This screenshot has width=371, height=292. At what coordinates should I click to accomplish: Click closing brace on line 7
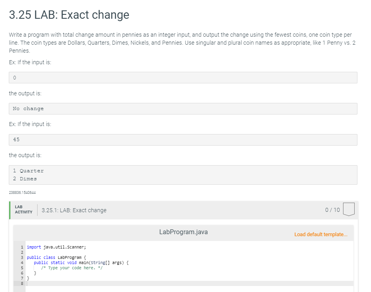pos(27,278)
